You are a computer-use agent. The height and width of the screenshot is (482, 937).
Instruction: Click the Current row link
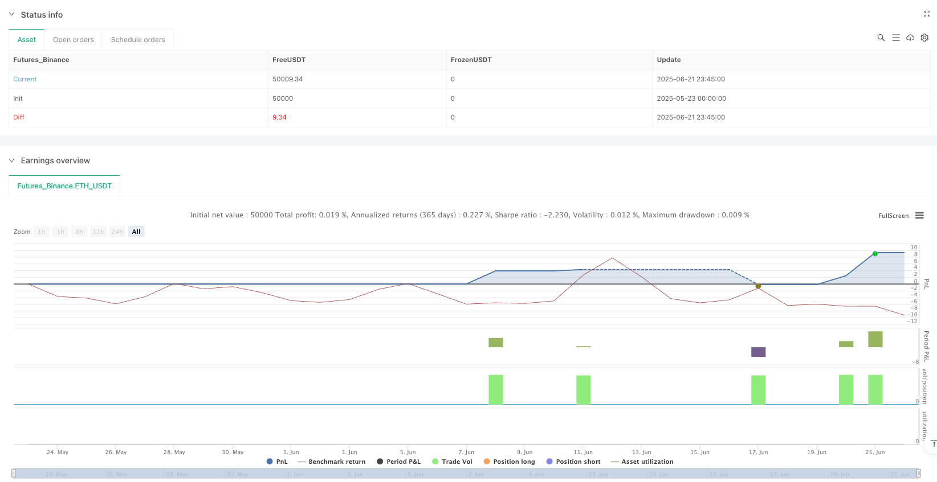click(x=25, y=79)
